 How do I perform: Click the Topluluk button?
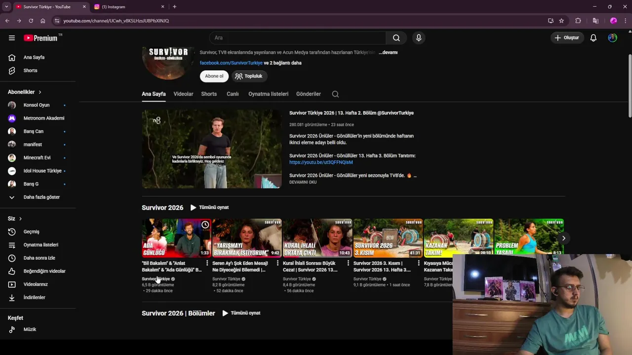click(249, 76)
